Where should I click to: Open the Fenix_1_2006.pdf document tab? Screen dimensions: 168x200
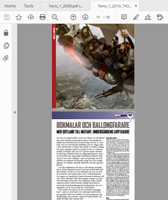coord(66,6)
